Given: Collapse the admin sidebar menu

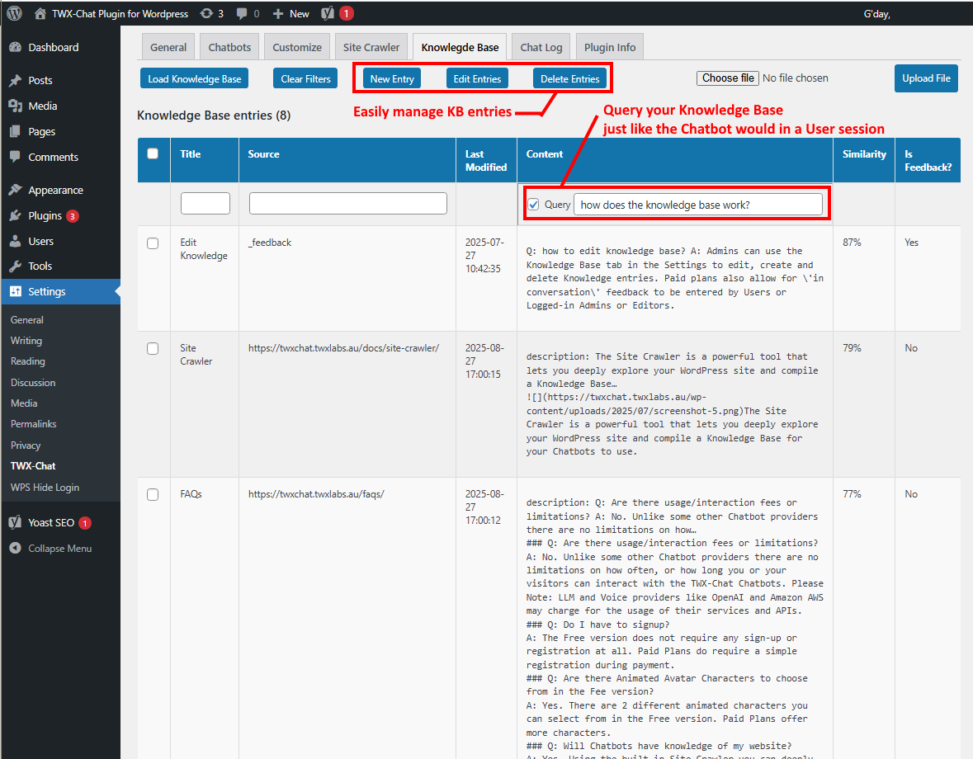Looking at the screenshot, I should [x=51, y=547].
